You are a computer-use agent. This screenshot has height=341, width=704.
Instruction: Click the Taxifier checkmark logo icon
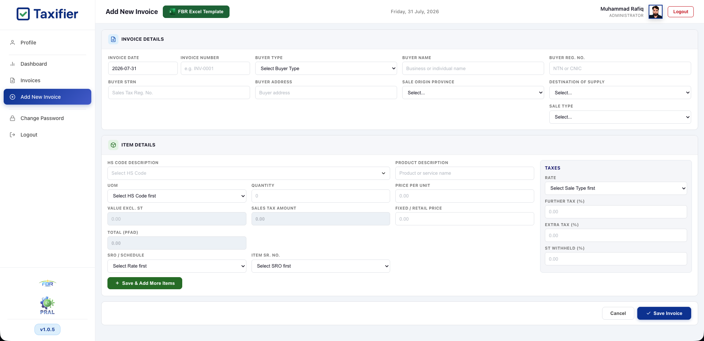tap(23, 14)
